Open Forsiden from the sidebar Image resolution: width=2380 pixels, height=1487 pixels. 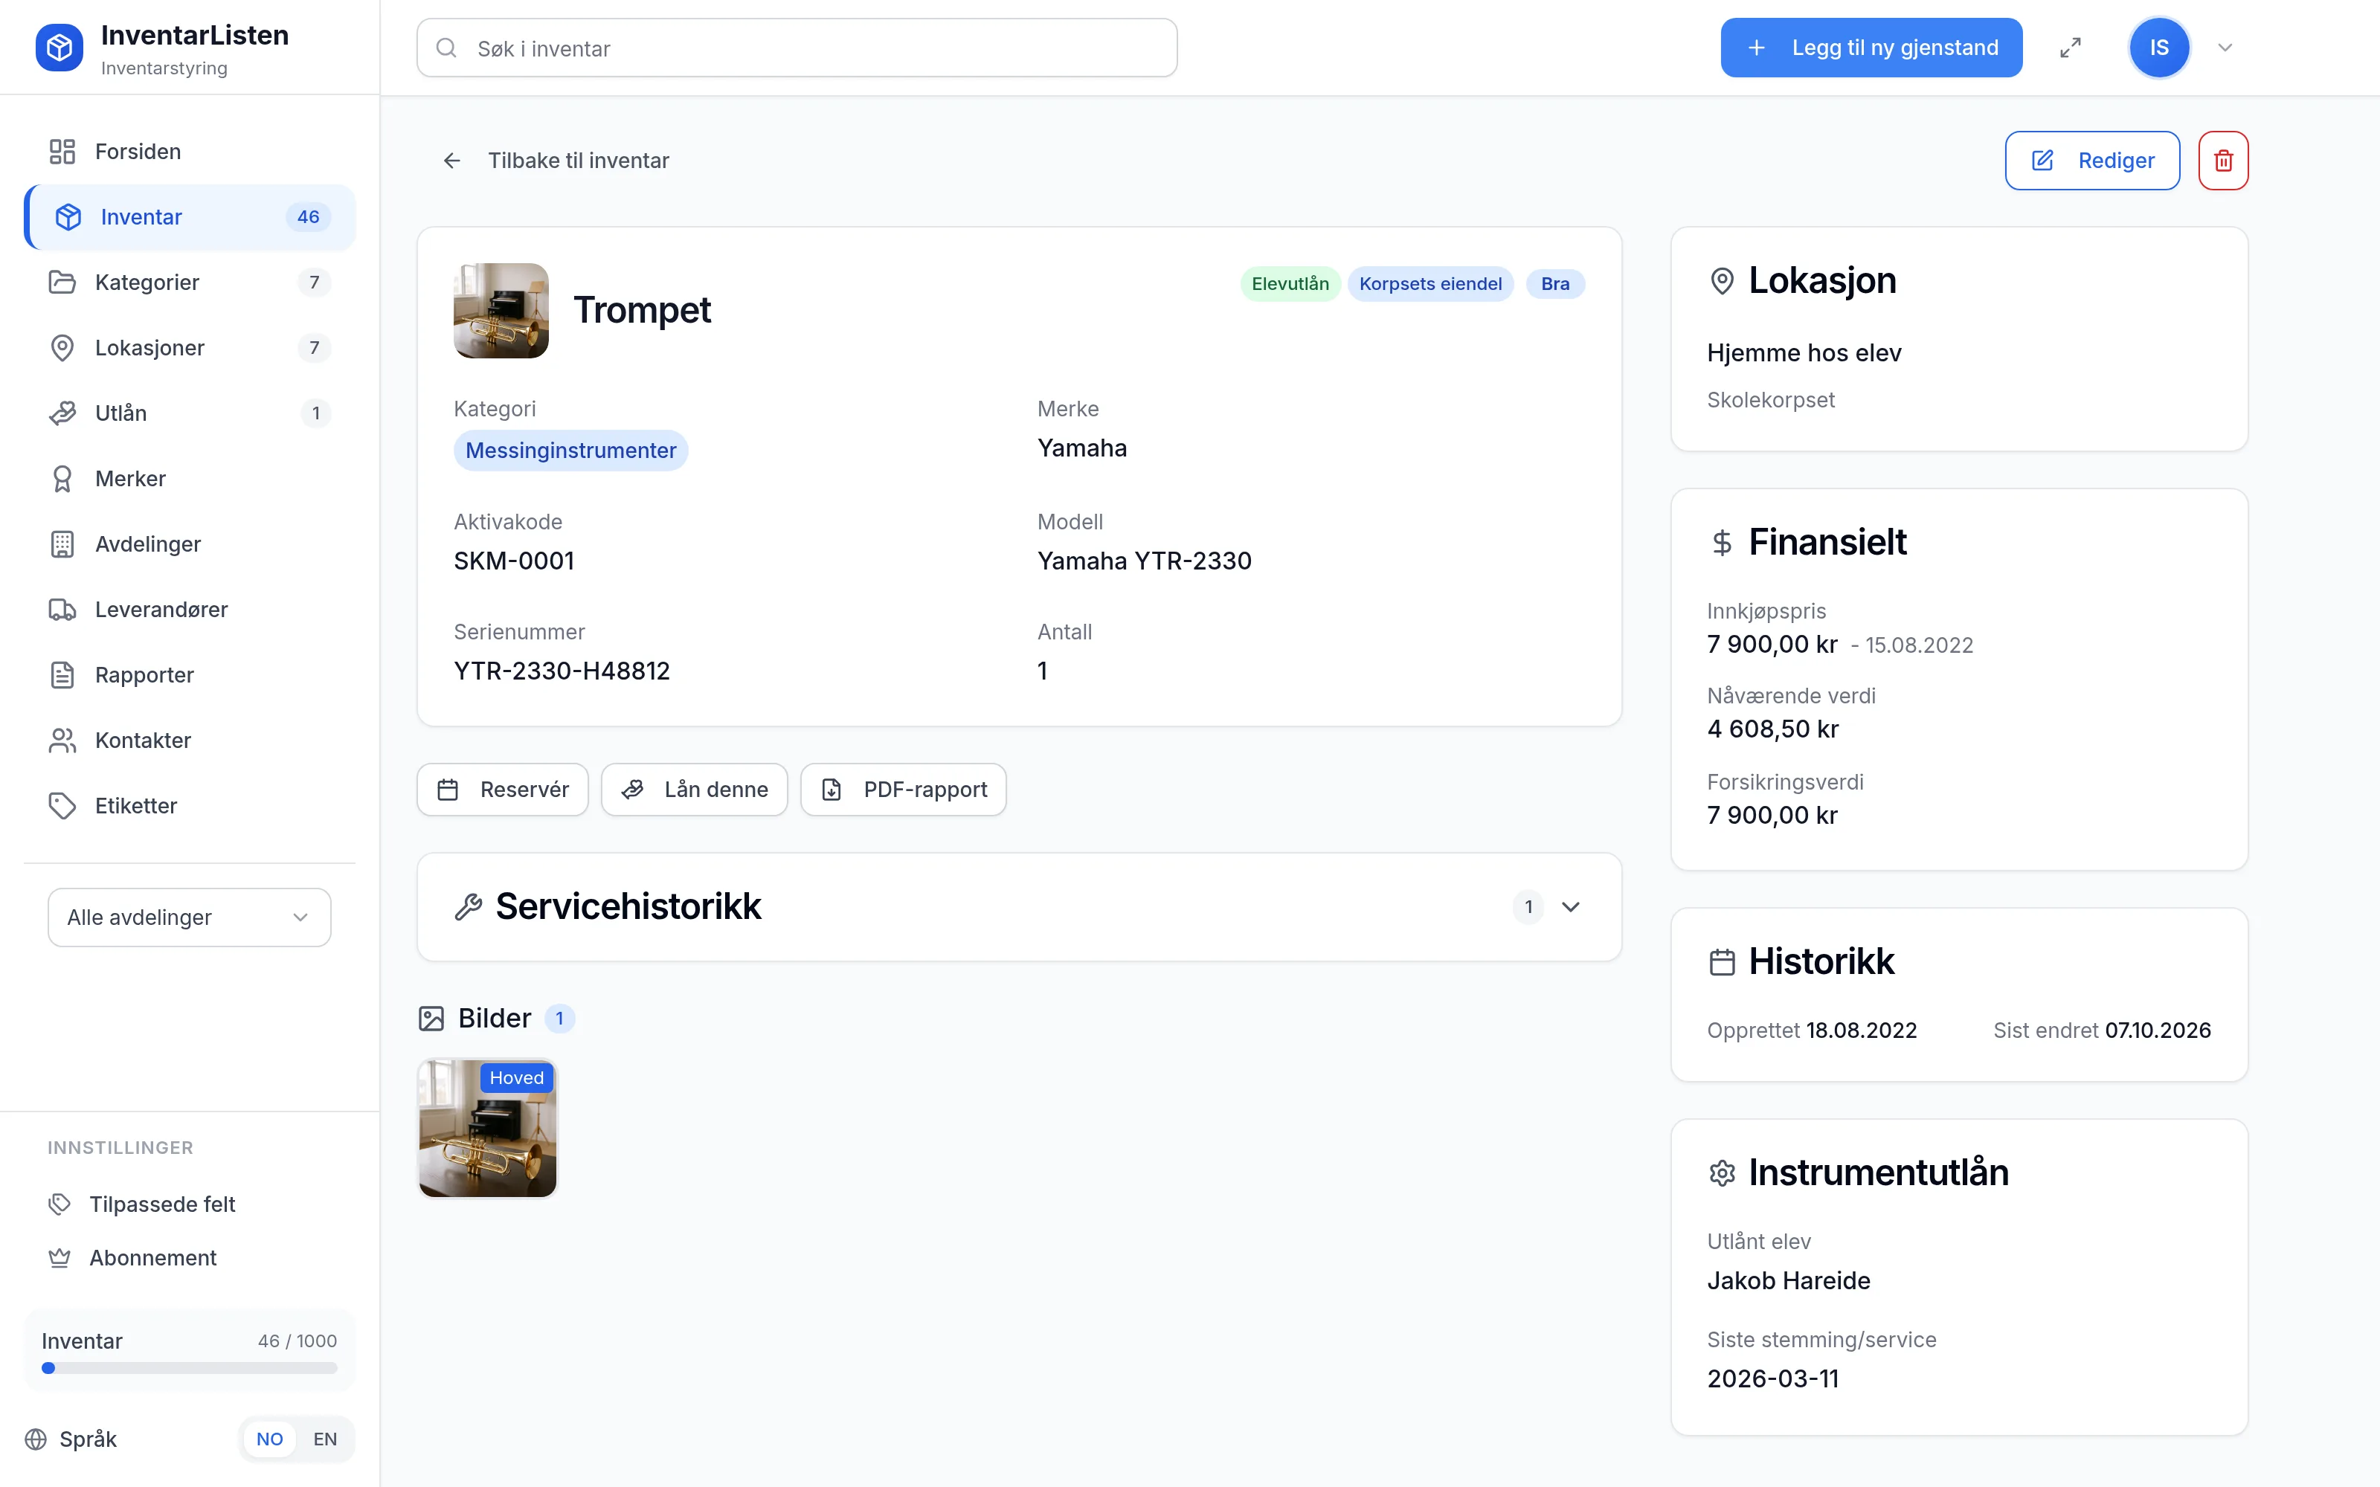click(190, 152)
